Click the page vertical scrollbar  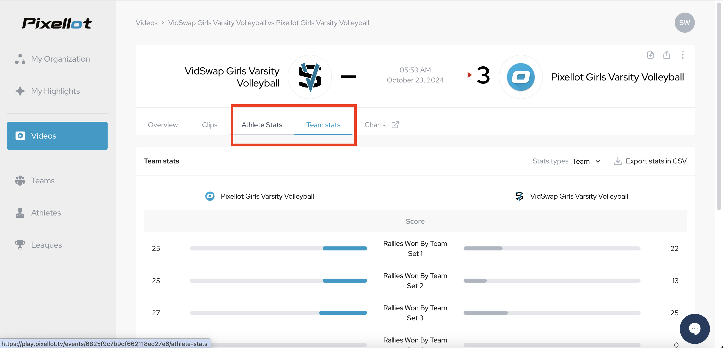coord(718,107)
